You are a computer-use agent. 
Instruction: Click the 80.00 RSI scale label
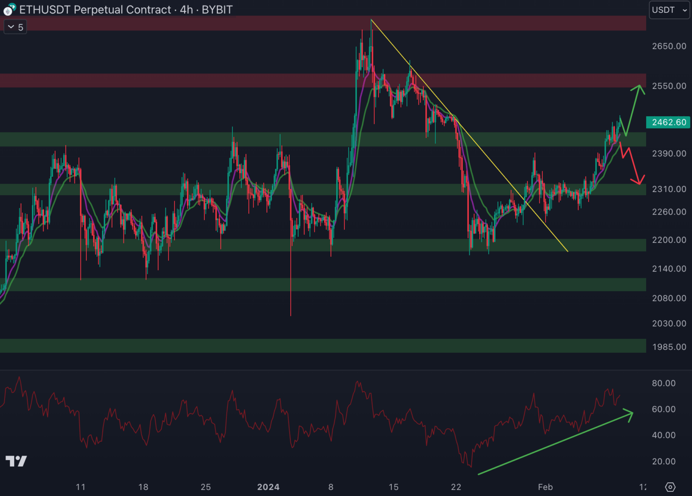(664, 383)
